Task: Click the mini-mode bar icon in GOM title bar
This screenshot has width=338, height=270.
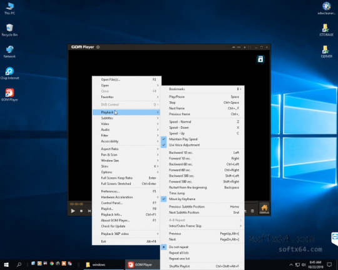Action: coord(233,47)
